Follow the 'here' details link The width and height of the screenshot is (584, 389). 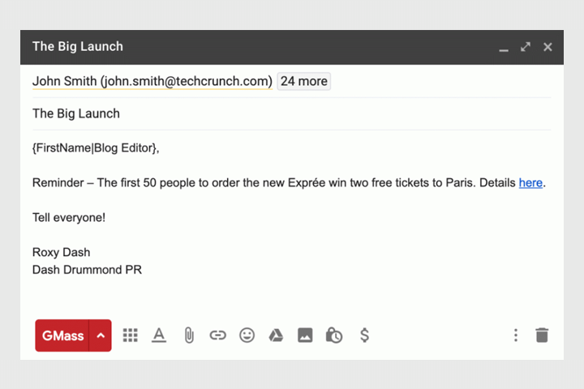(530, 182)
